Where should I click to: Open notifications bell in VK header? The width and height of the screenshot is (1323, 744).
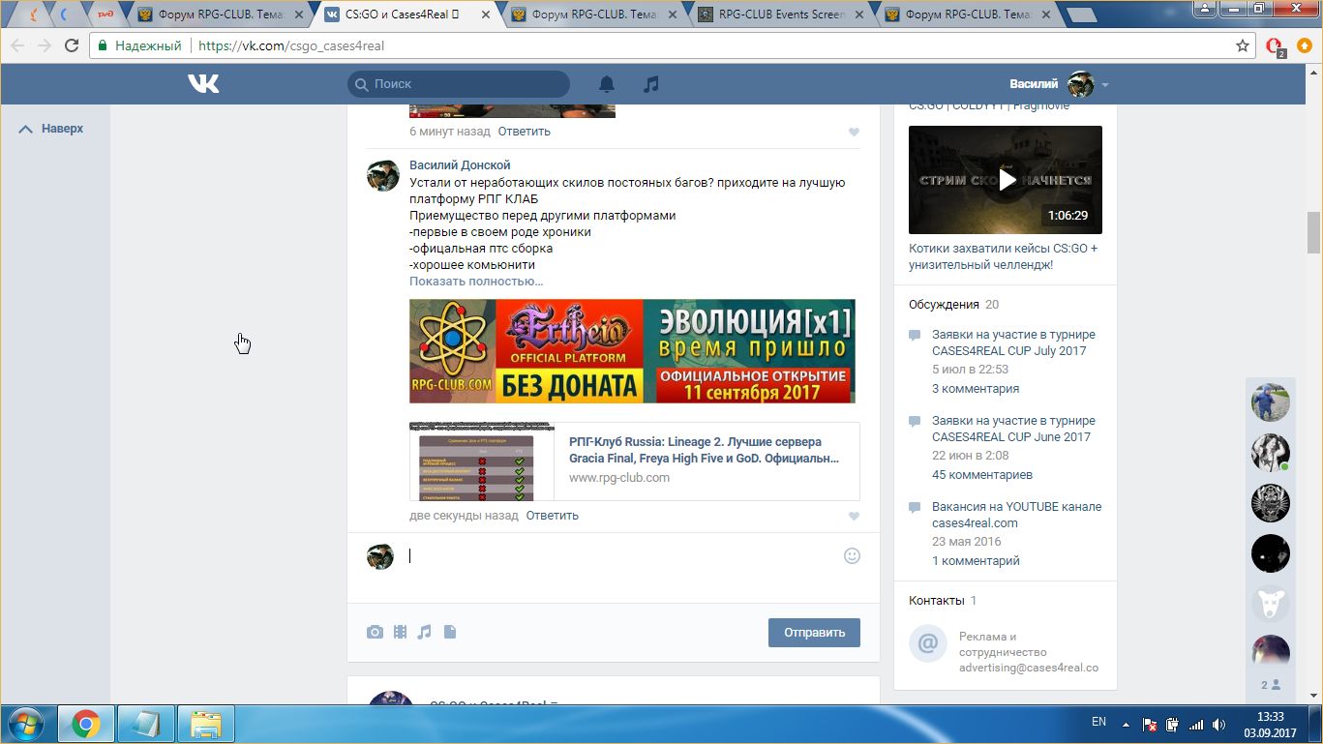tap(607, 84)
